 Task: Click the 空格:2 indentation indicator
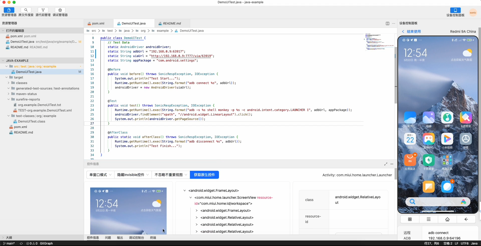point(448,243)
